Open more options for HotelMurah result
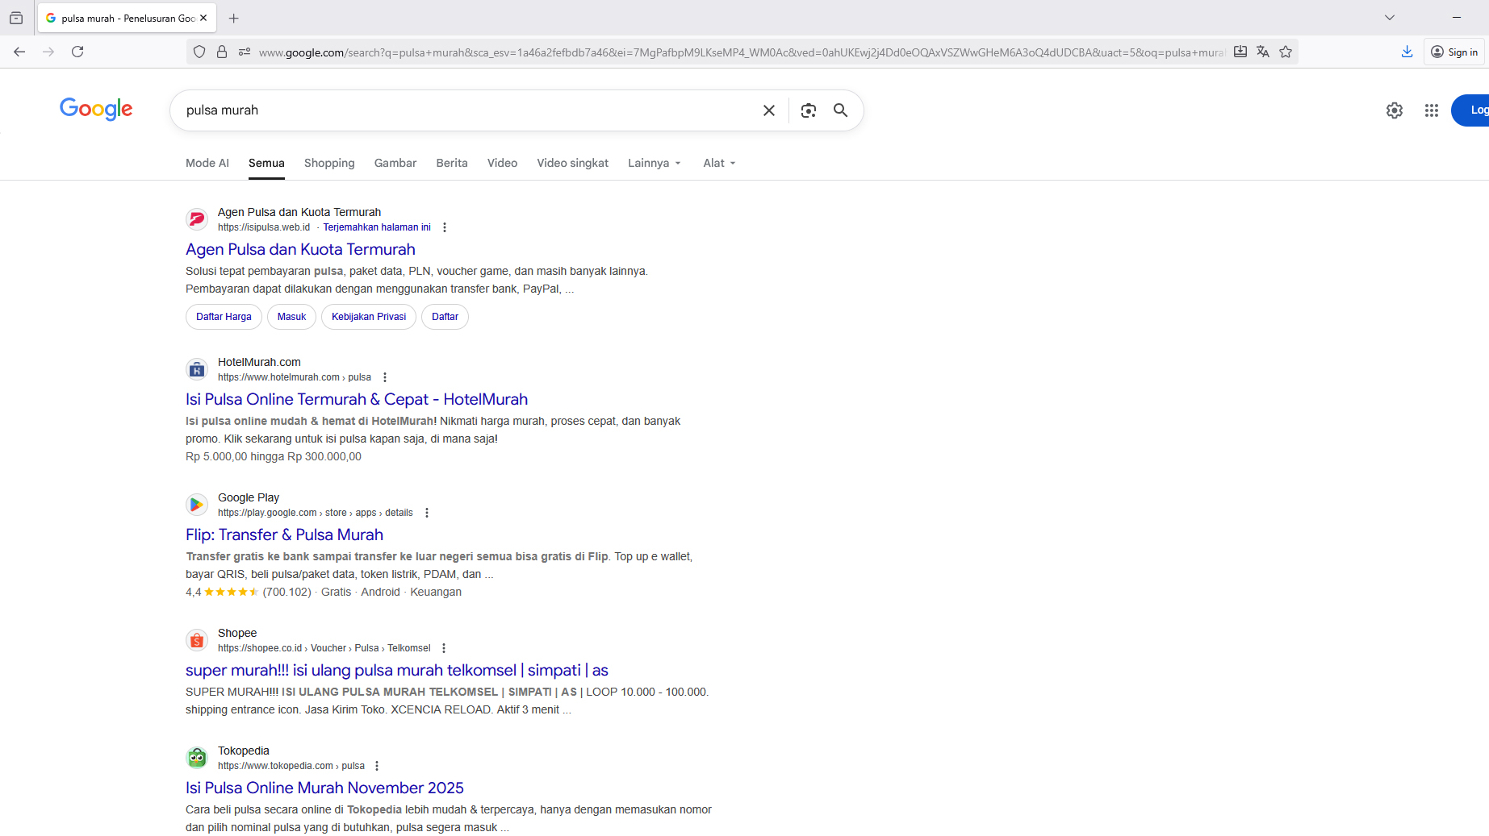1489x836 pixels. [385, 377]
